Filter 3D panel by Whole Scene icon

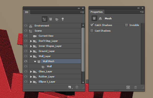(44, 19)
